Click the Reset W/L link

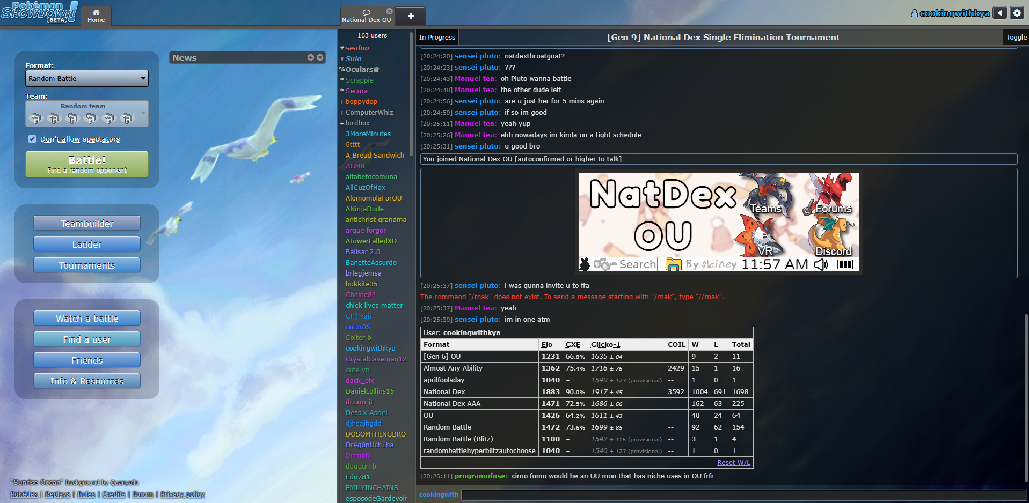pos(733,463)
